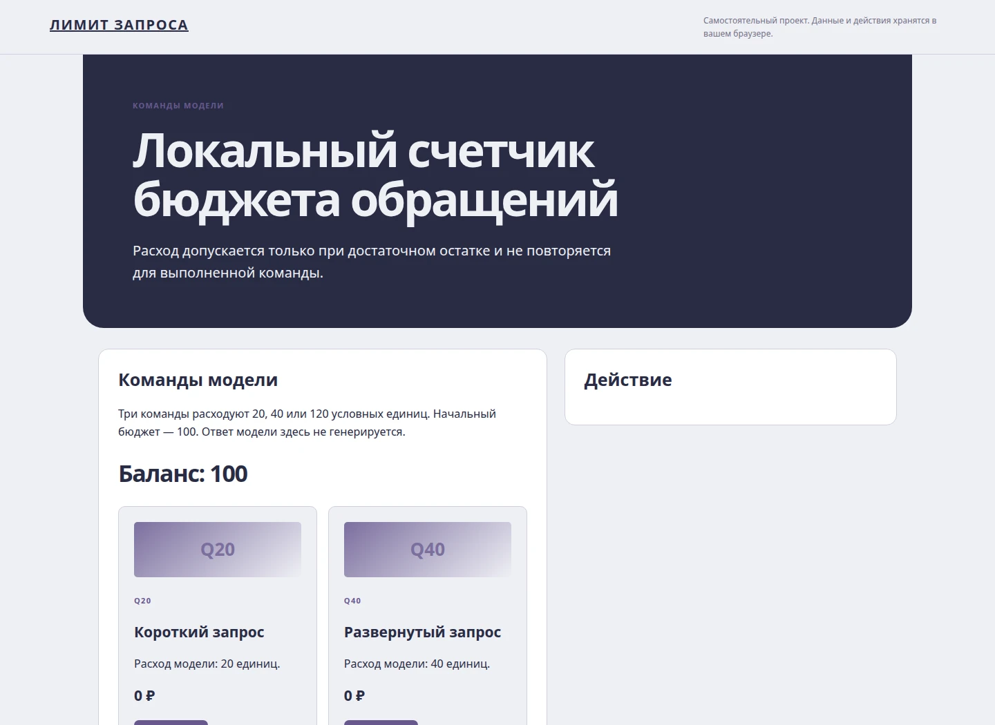Select the Короткий запрос card title
This screenshot has height=725, width=995.
(x=199, y=632)
